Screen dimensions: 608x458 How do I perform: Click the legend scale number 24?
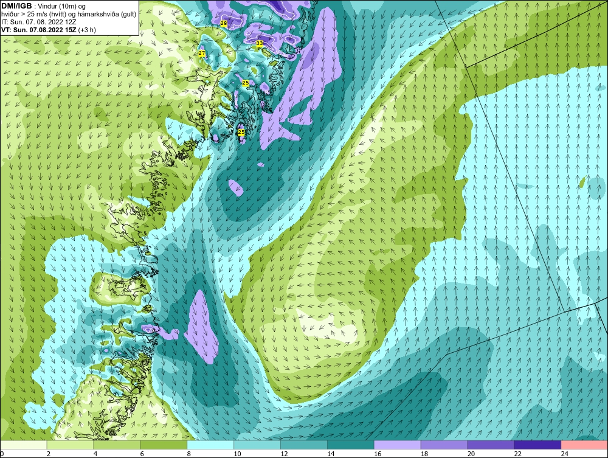(x=565, y=454)
